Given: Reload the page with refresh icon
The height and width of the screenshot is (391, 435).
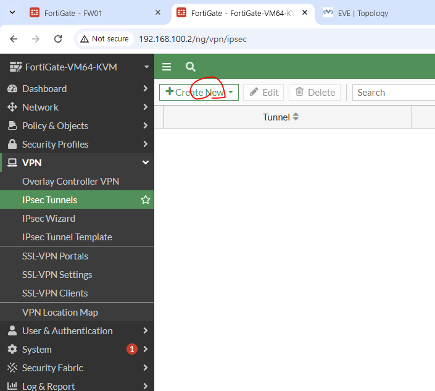Looking at the screenshot, I should [x=58, y=39].
